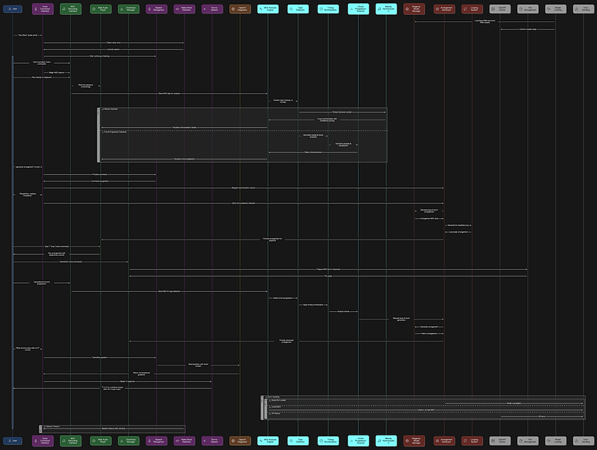This screenshot has width=597, height=450.
Task: Click the "Apply timing normalization" message label
Action: coord(313,305)
